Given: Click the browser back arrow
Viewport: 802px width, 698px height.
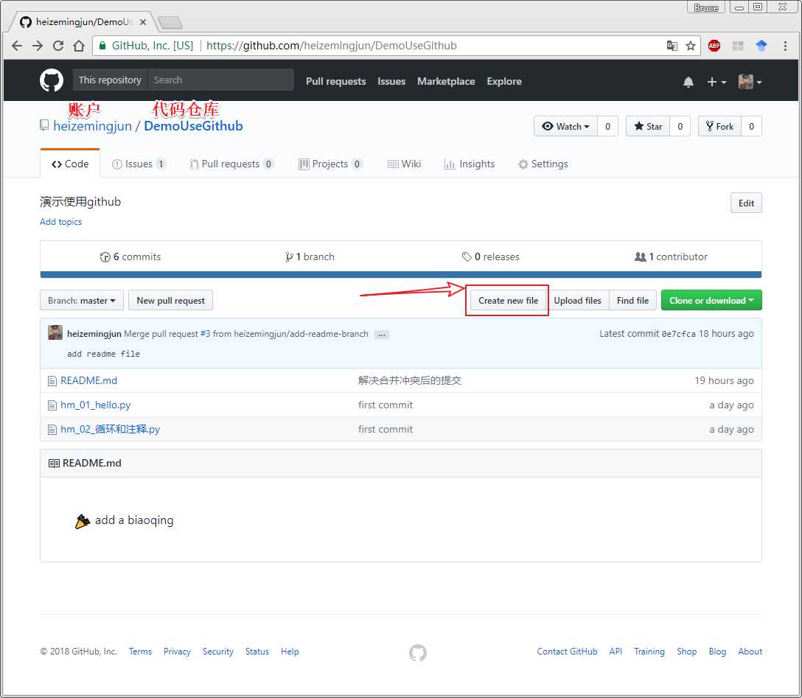Looking at the screenshot, I should [17, 46].
